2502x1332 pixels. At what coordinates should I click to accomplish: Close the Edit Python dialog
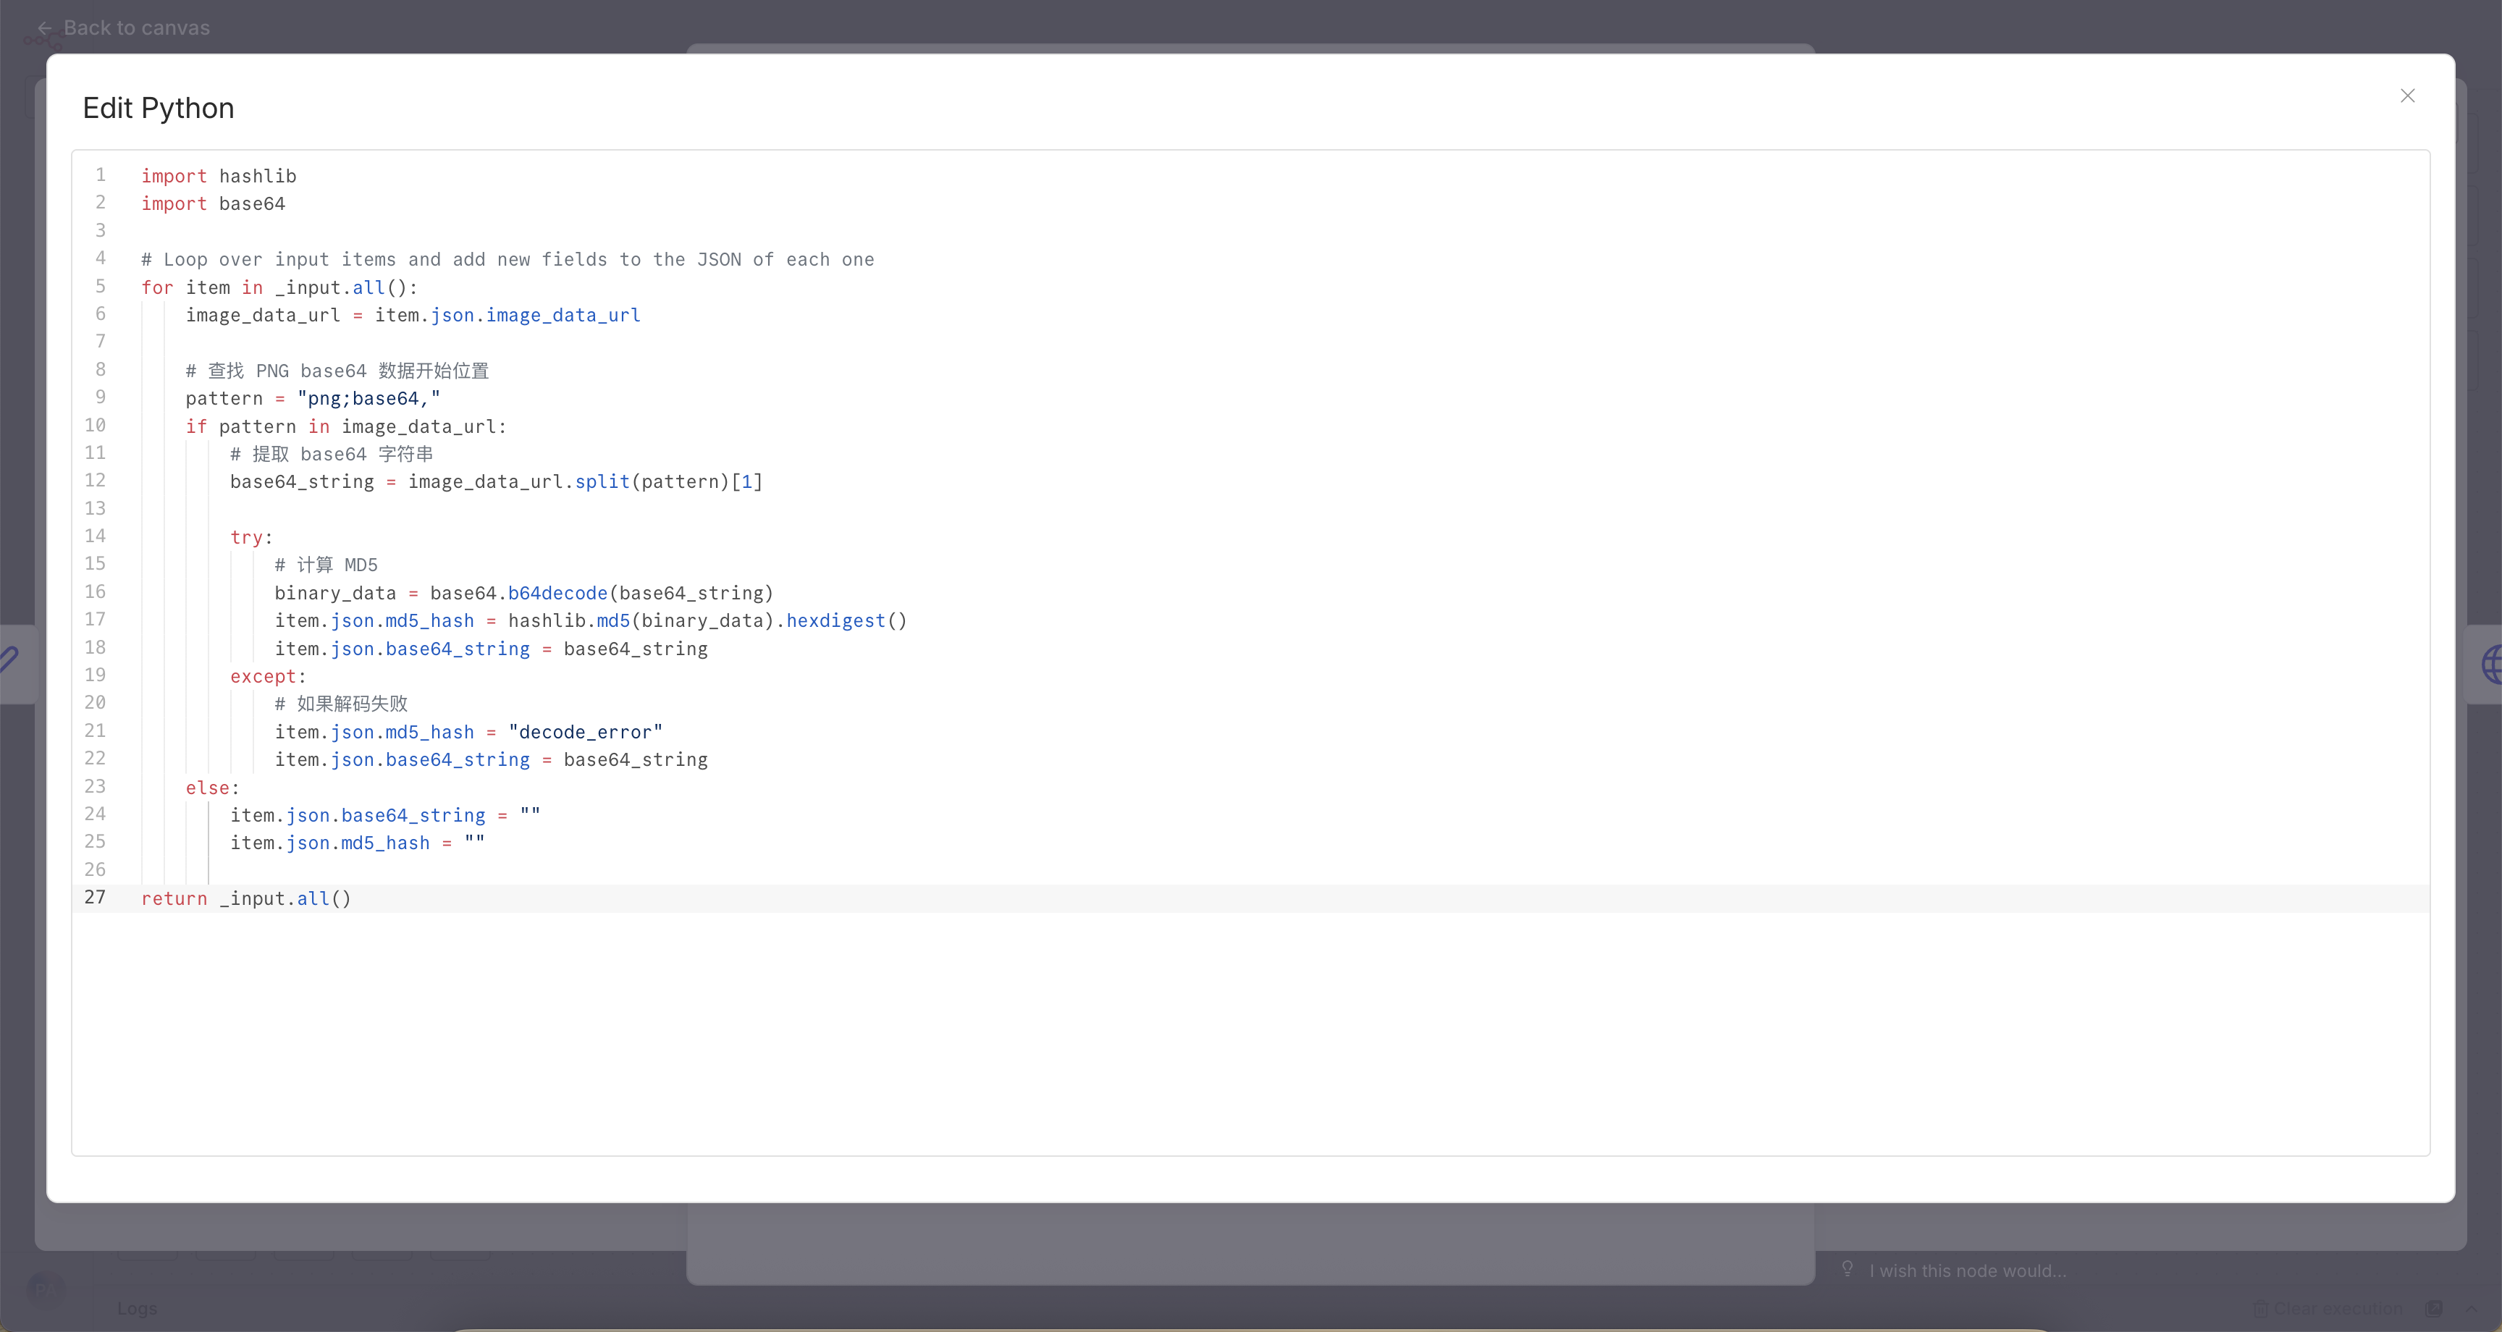click(x=2407, y=96)
